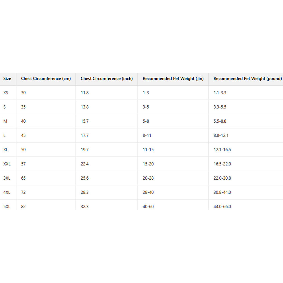
Task: Click the Chest Circumference (inch) header
Action: [x=107, y=78]
